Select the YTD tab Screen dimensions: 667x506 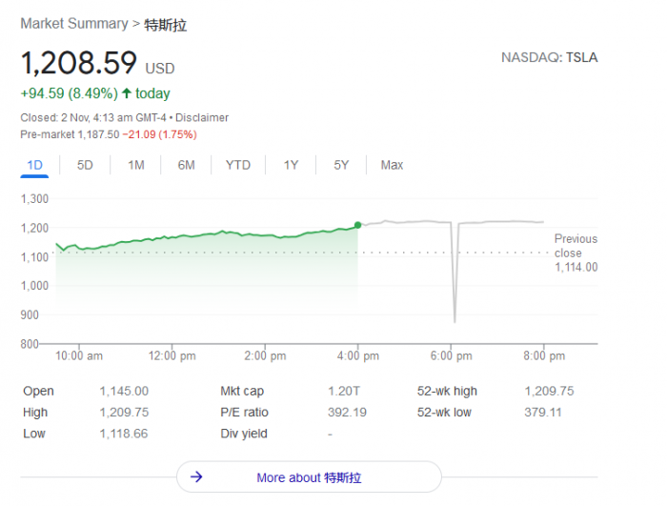(238, 165)
